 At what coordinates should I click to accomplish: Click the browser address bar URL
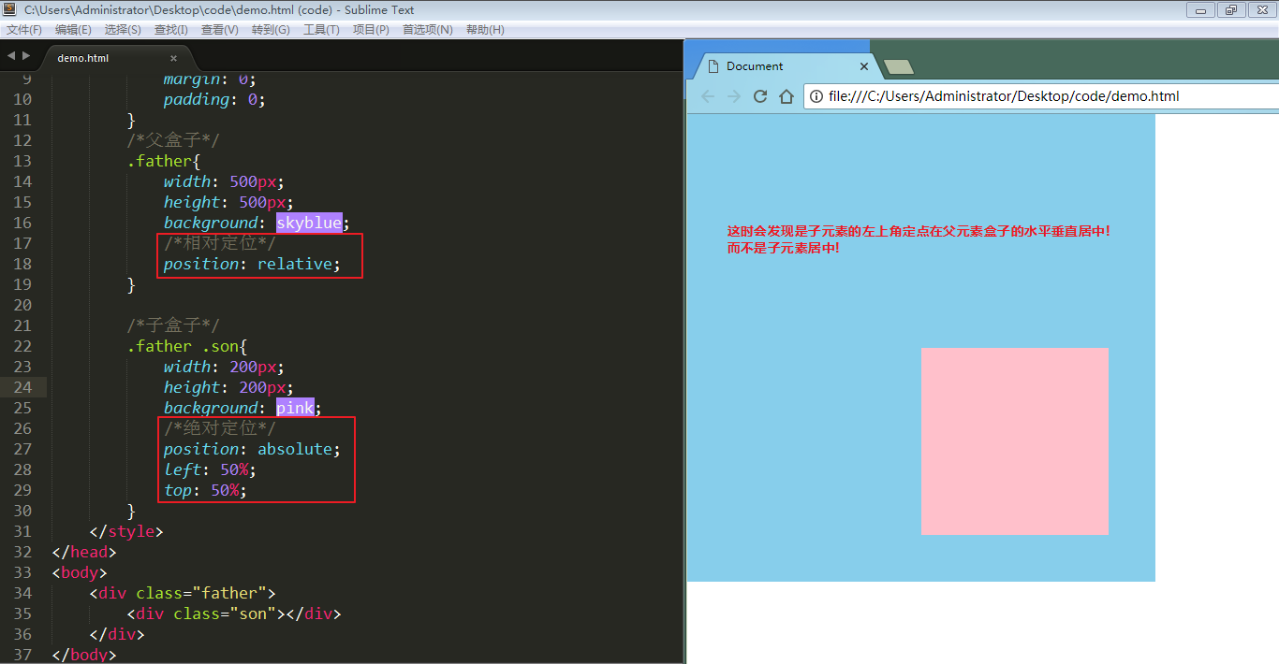coord(1004,96)
